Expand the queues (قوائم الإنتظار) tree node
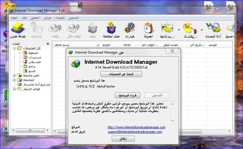This screenshot has width=243, height=149. (x=14, y=89)
